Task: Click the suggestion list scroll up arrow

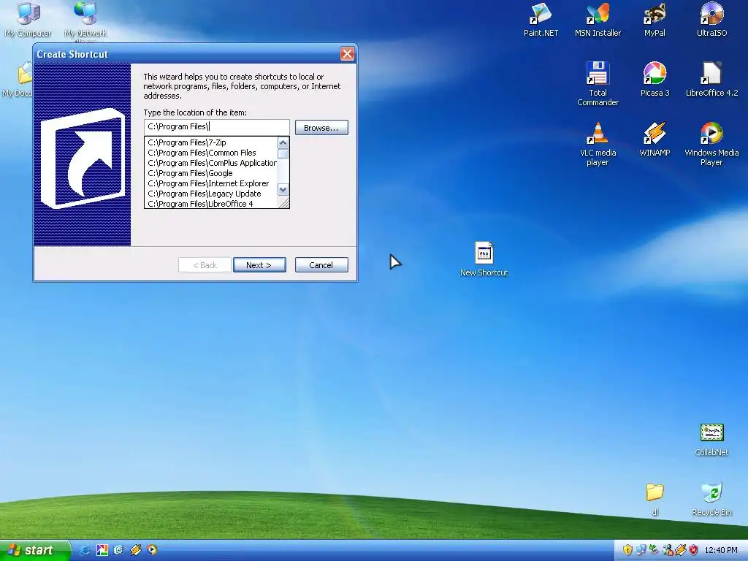Action: (x=283, y=142)
